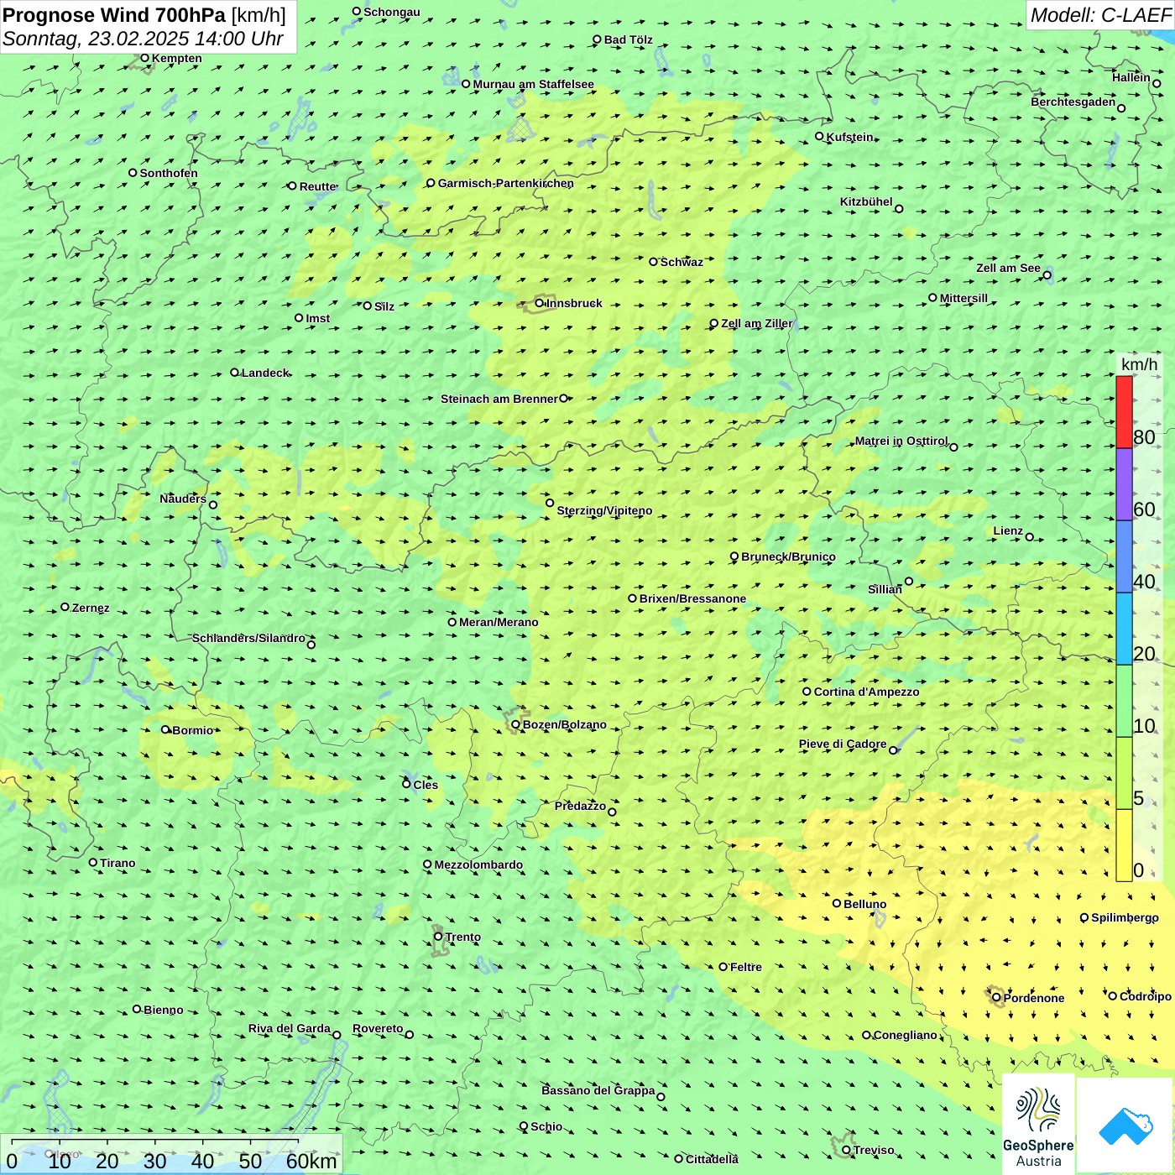This screenshot has width=1175, height=1175.
Task: Click the Kitzbühel location circle
Action: click(899, 209)
